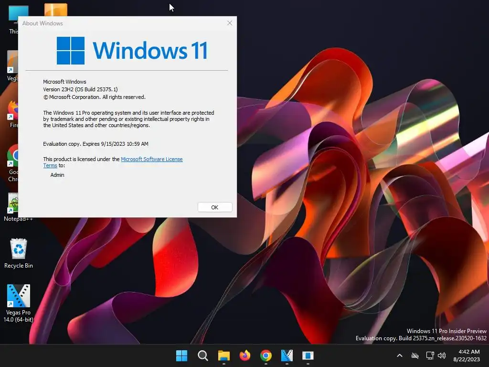Screen dimensions: 489x367
Task: Open the cloud sync tray icon
Action: click(x=415, y=356)
